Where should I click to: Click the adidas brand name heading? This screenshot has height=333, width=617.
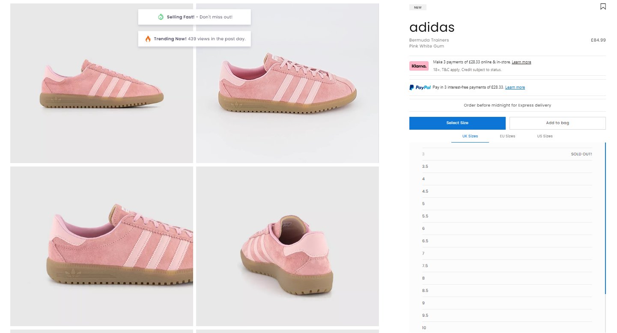click(x=432, y=27)
